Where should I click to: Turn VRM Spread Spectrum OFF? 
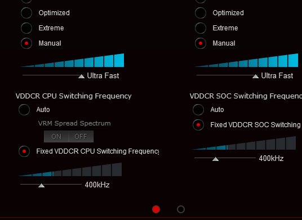pos(81,137)
